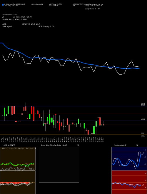The width and height of the screenshot is (147, 194).
Task: Click the 'CL: 41.8' closing price text
Action: tap(54, 5)
